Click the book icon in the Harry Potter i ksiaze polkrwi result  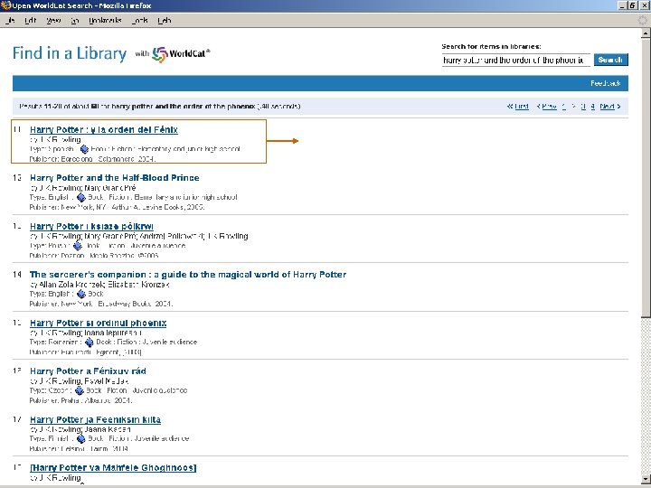77,246
